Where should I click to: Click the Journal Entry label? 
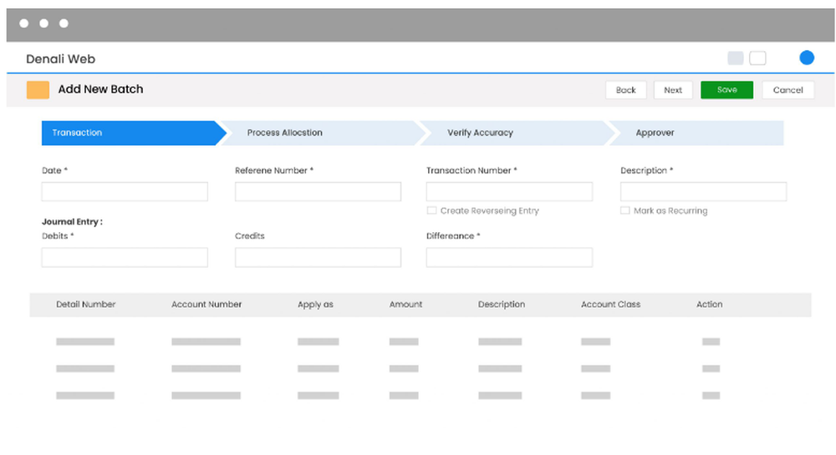click(72, 222)
